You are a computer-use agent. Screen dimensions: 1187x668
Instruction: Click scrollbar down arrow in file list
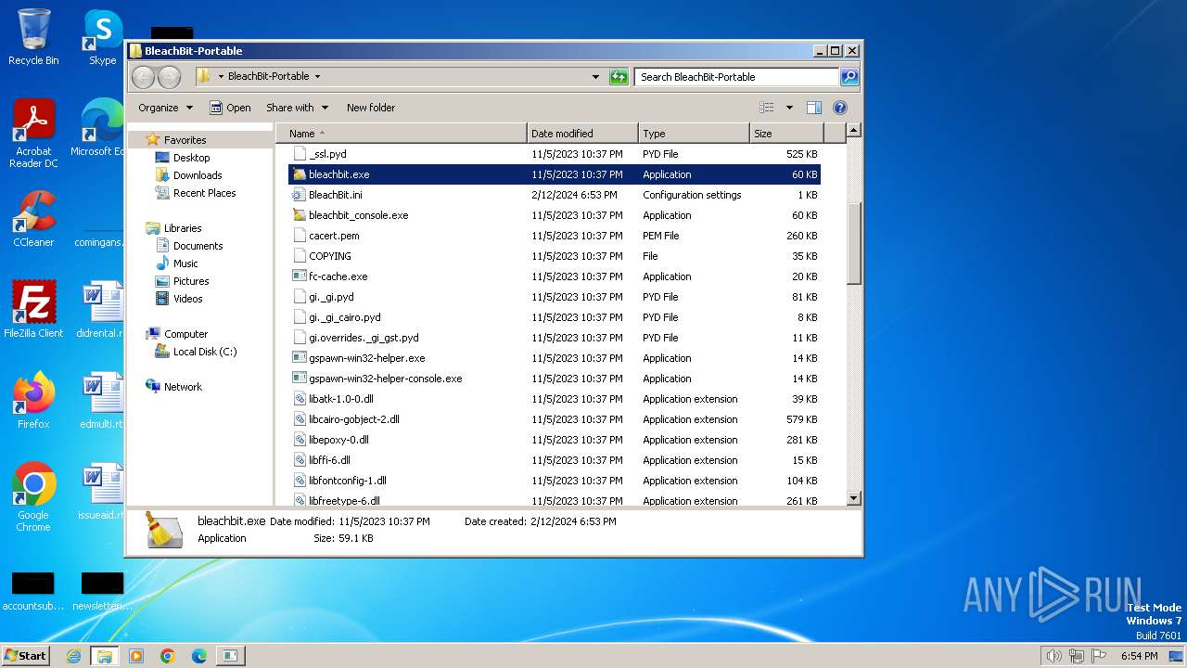tap(854, 498)
